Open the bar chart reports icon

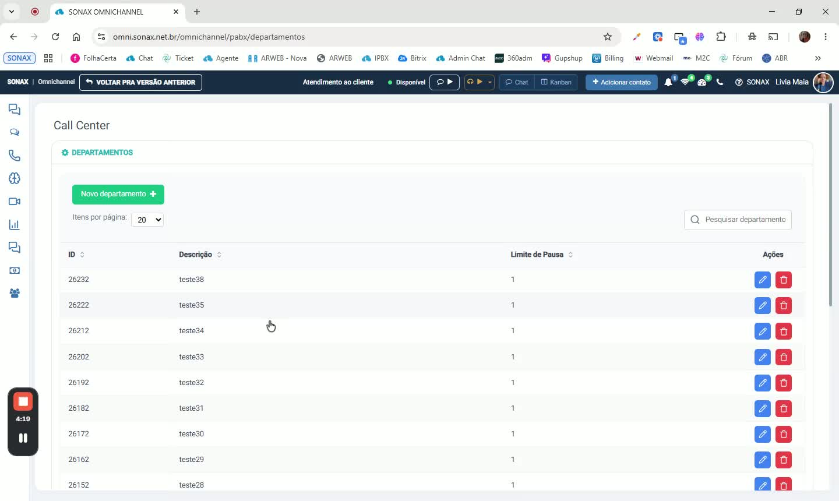15,224
